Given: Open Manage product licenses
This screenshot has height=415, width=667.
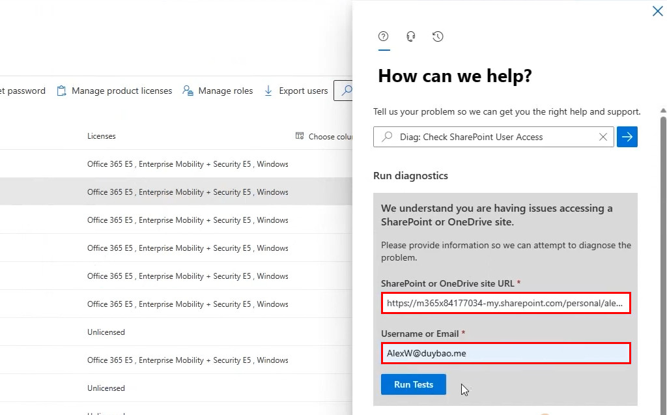Looking at the screenshot, I should (x=115, y=91).
